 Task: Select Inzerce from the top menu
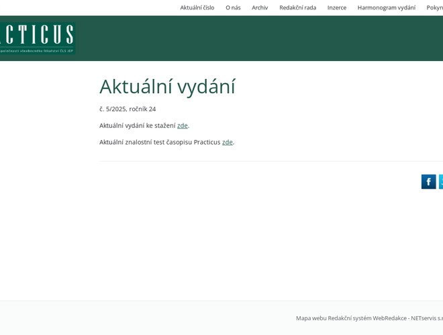(337, 7)
